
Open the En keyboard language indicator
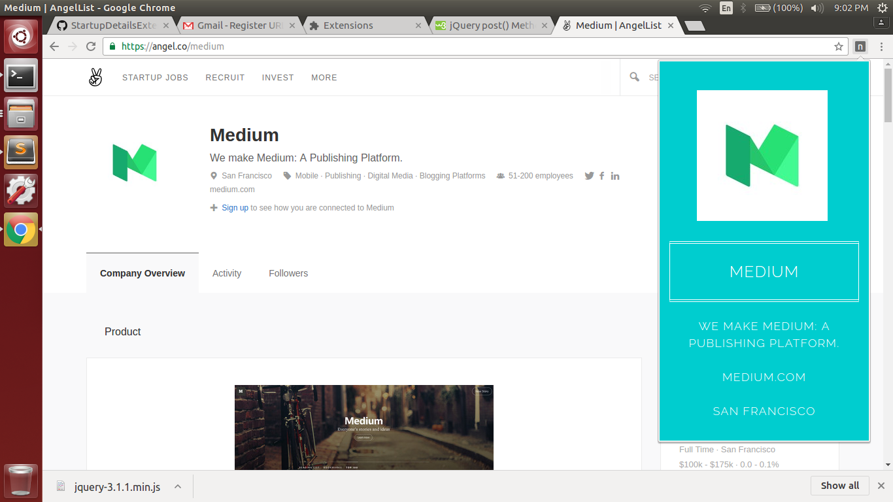point(726,8)
